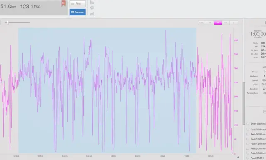Screen dimensions: 266x160
Task: Check the Peak 12:00 min checkbox
Action: tap(248, 144)
